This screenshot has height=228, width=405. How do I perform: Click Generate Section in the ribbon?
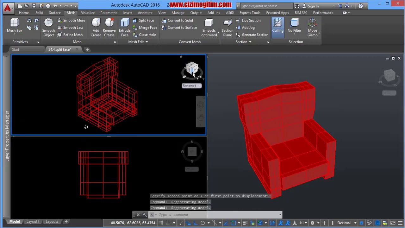[x=252, y=35]
